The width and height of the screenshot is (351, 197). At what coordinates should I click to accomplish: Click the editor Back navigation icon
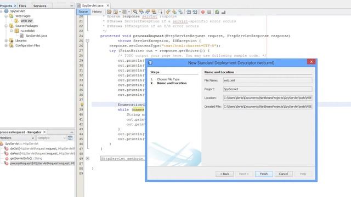[116, 12]
